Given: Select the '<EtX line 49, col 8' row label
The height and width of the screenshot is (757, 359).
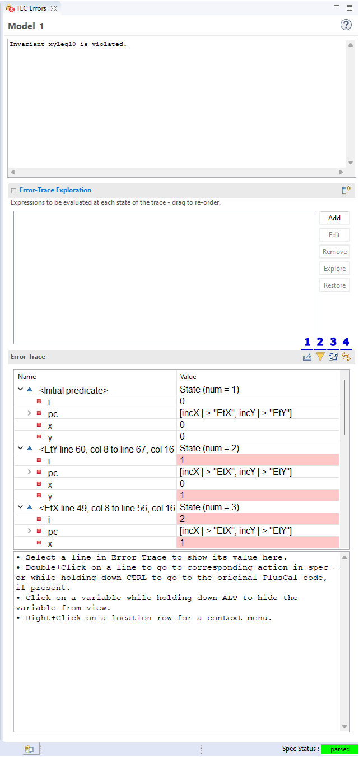Looking at the screenshot, I should 107,507.
